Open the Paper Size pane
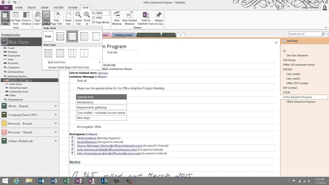The image size is (329, 185). [x=68, y=18]
